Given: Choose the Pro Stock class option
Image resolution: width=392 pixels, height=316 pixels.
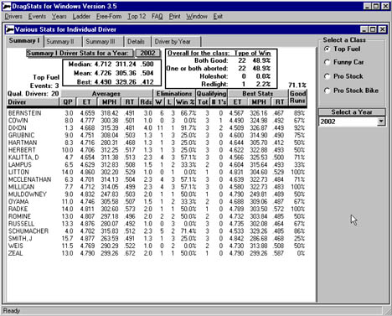Looking at the screenshot, I should (x=327, y=76).
